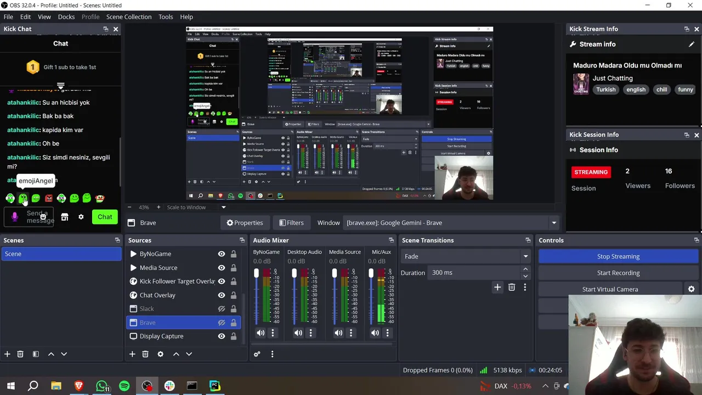702x395 pixels.
Task: Increase transition duration stepper
Action: click(525, 269)
